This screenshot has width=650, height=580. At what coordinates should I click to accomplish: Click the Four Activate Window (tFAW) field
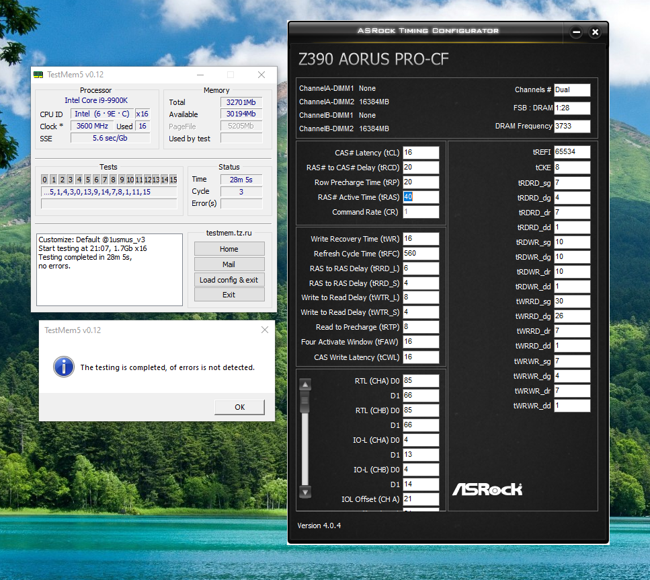[x=421, y=342]
